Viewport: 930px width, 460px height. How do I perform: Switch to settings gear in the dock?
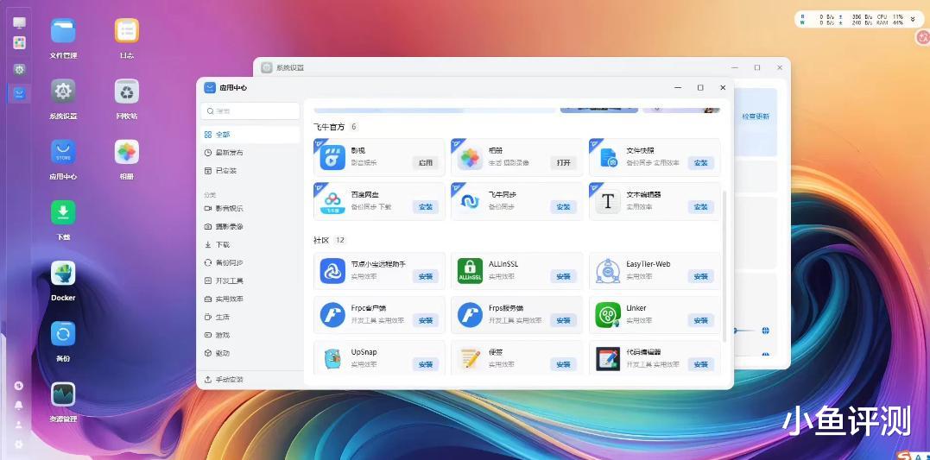(20, 69)
